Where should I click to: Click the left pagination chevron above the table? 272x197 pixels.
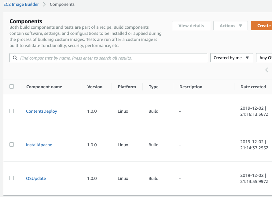pos(266,70)
